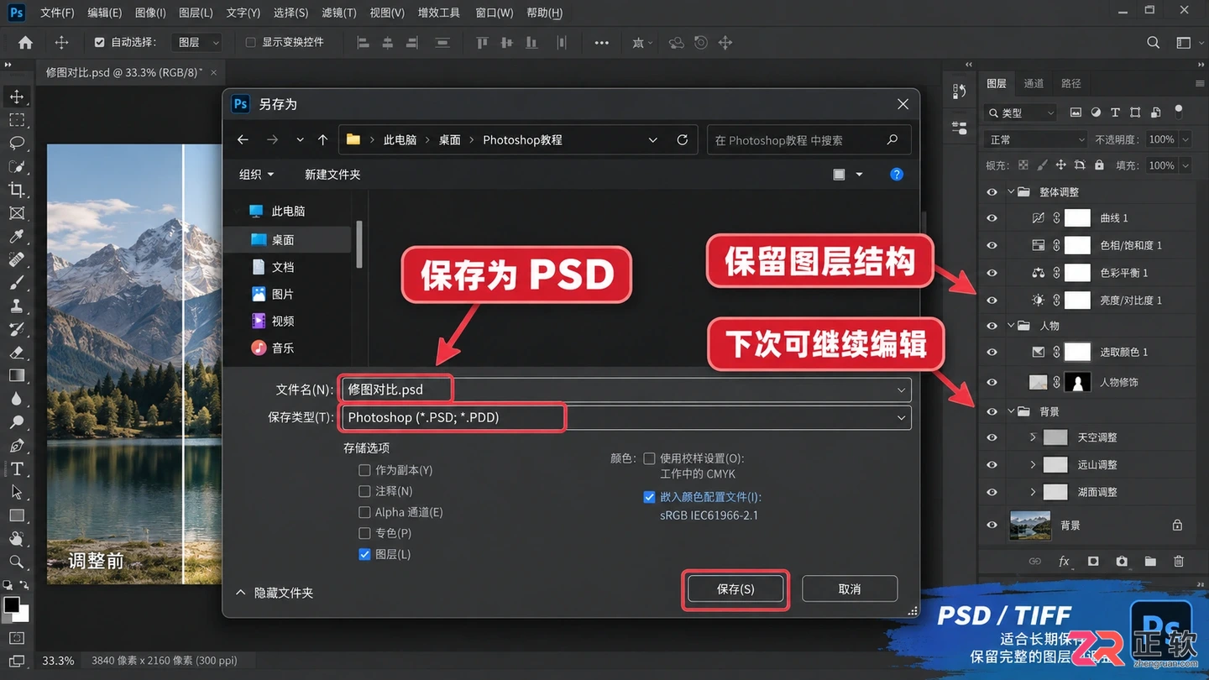This screenshot has height=680, width=1209.
Task: Expand the 天空调整 group
Action: [x=1033, y=437]
